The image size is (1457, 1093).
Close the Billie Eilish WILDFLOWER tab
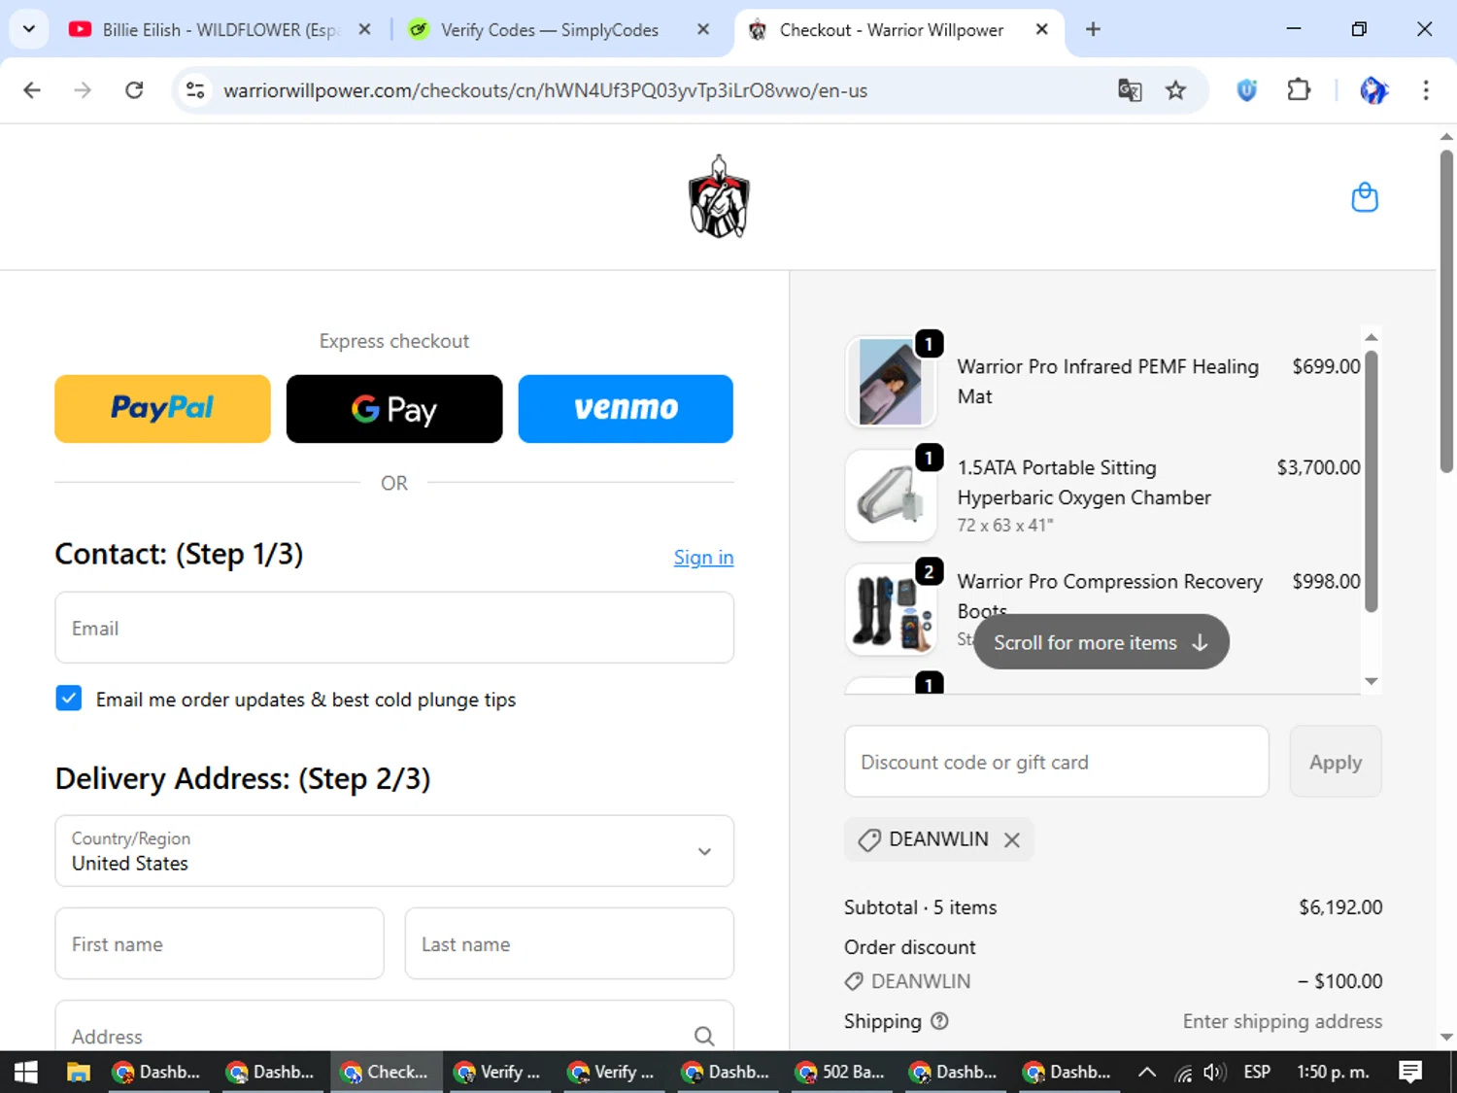364,29
